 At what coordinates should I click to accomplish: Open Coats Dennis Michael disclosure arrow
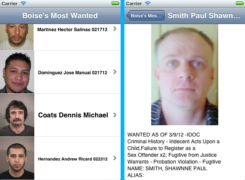coord(115,115)
